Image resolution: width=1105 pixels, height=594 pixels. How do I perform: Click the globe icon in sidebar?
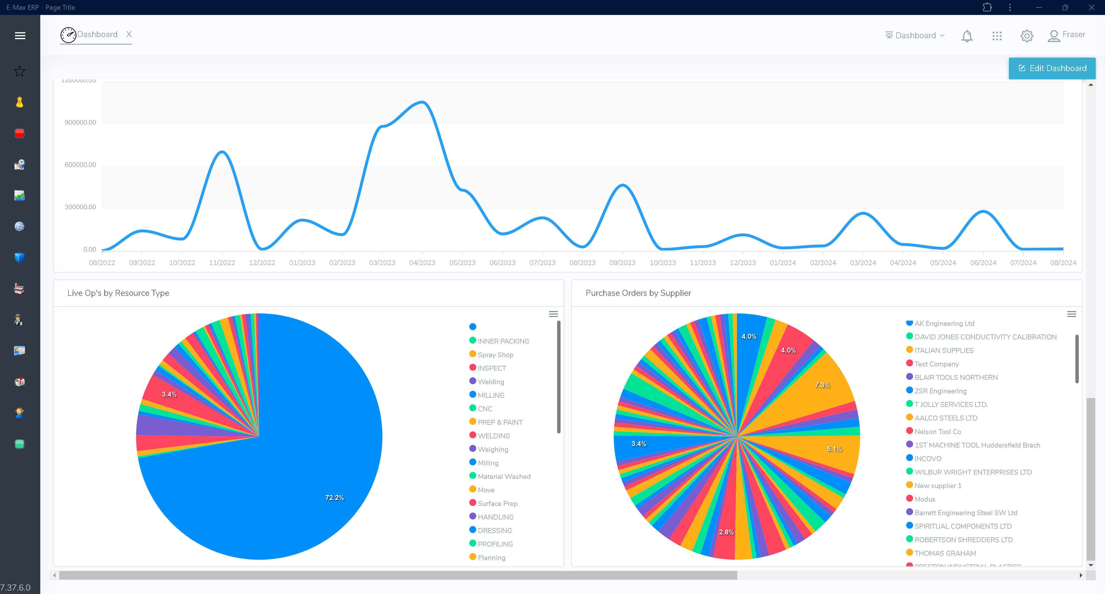(x=19, y=226)
